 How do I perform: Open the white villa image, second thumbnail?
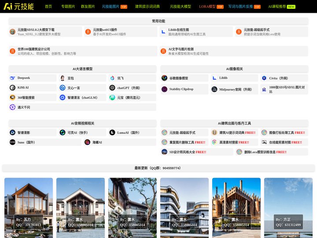tap(81, 208)
